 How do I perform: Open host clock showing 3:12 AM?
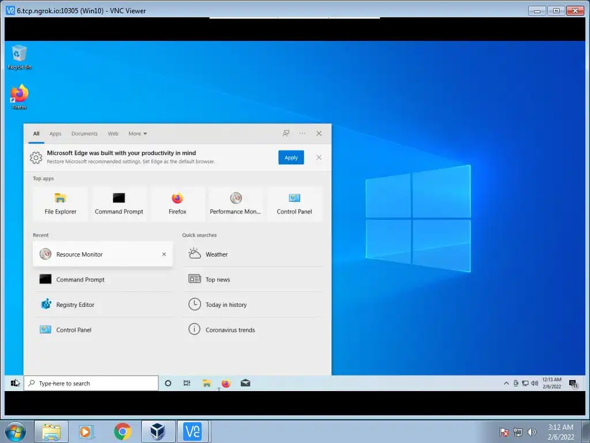point(561,432)
